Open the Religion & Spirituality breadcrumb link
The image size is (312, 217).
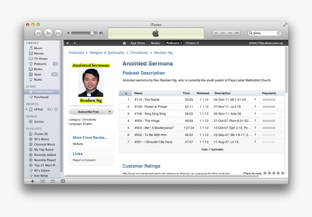click(107, 53)
